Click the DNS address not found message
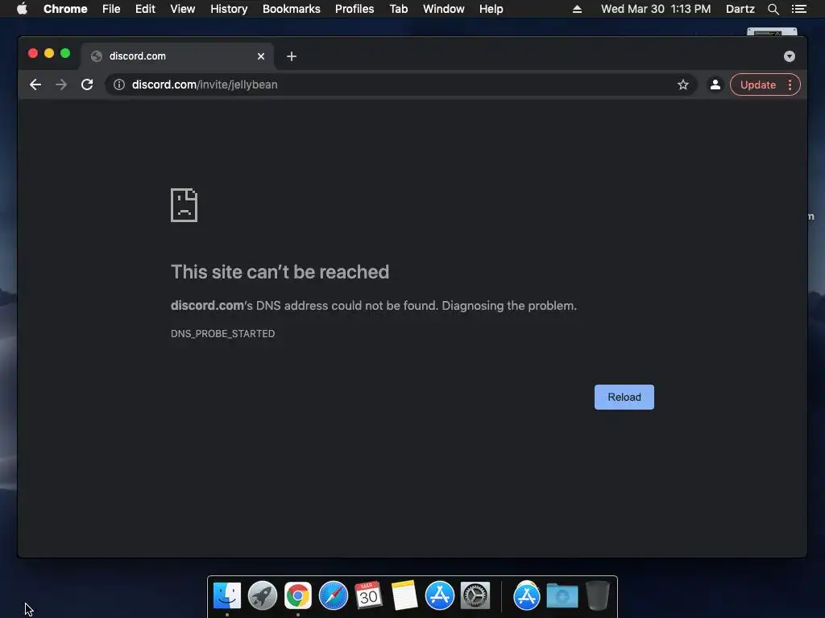This screenshot has height=618, width=825. pos(374,306)
